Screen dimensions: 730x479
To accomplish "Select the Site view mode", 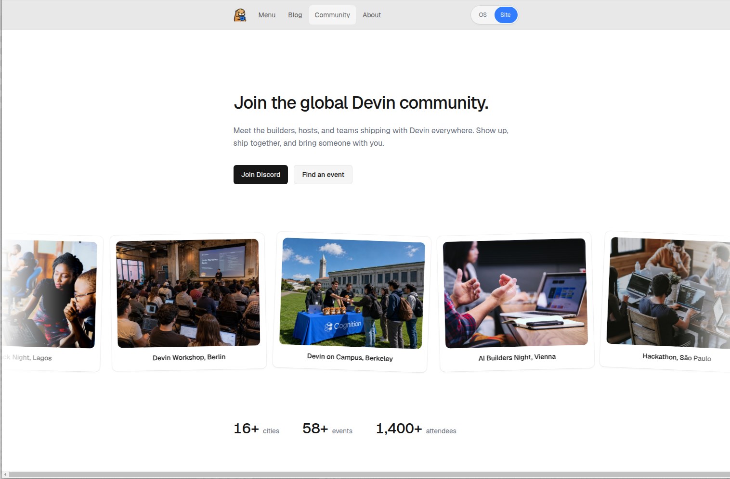I will click(x=506, y=15).
